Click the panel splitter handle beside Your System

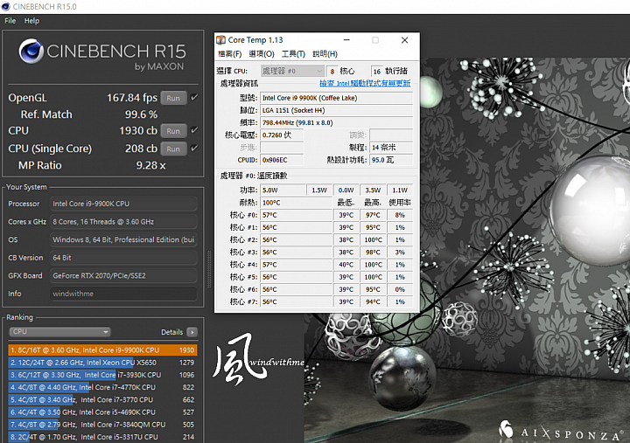(209, 269)
